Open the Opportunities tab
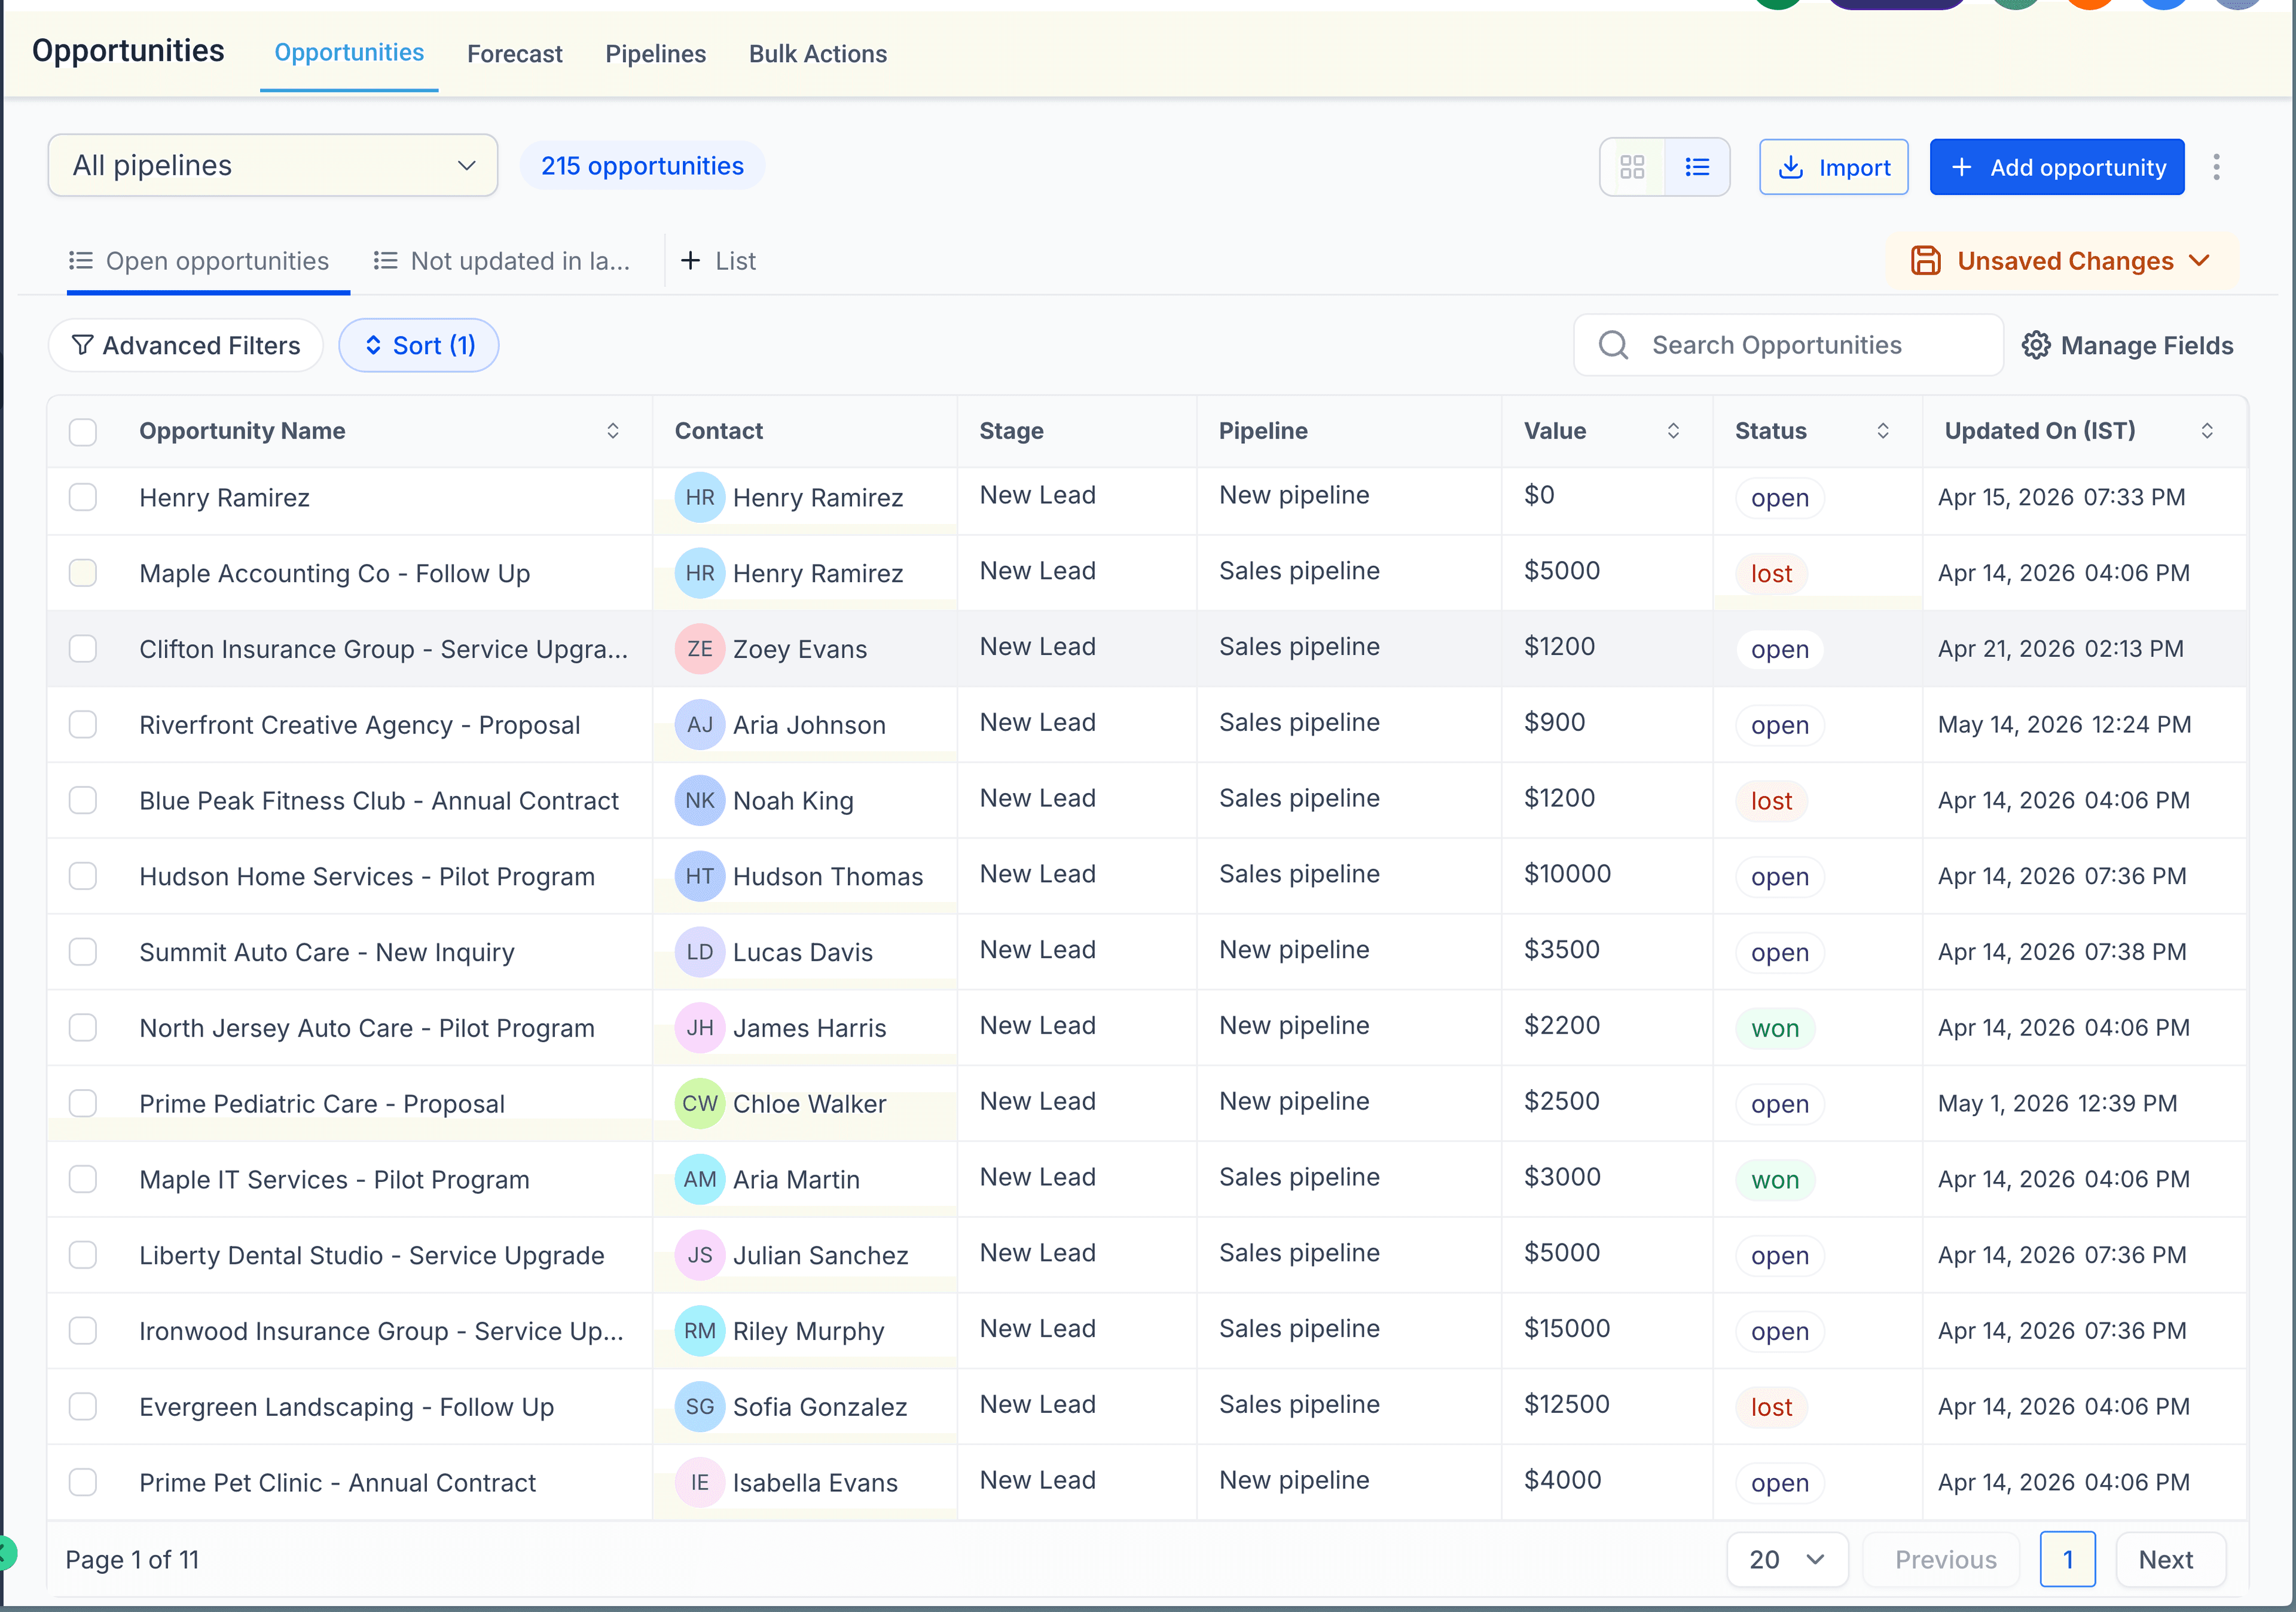Image resolution: width=2296 pixels, height=1612 pixels. coord(349,53)
